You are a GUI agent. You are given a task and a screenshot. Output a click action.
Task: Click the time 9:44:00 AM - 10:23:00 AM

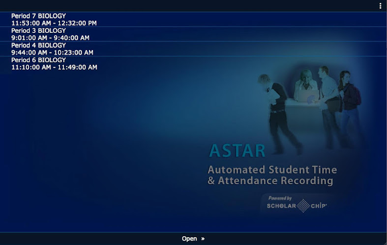click(x=52, y=52)
